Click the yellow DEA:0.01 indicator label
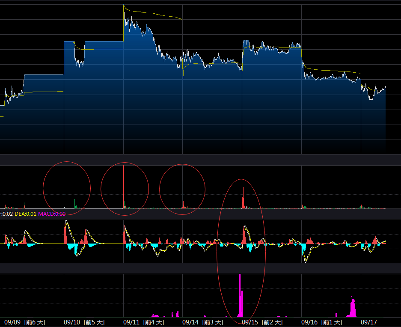 tap(26, 214)
